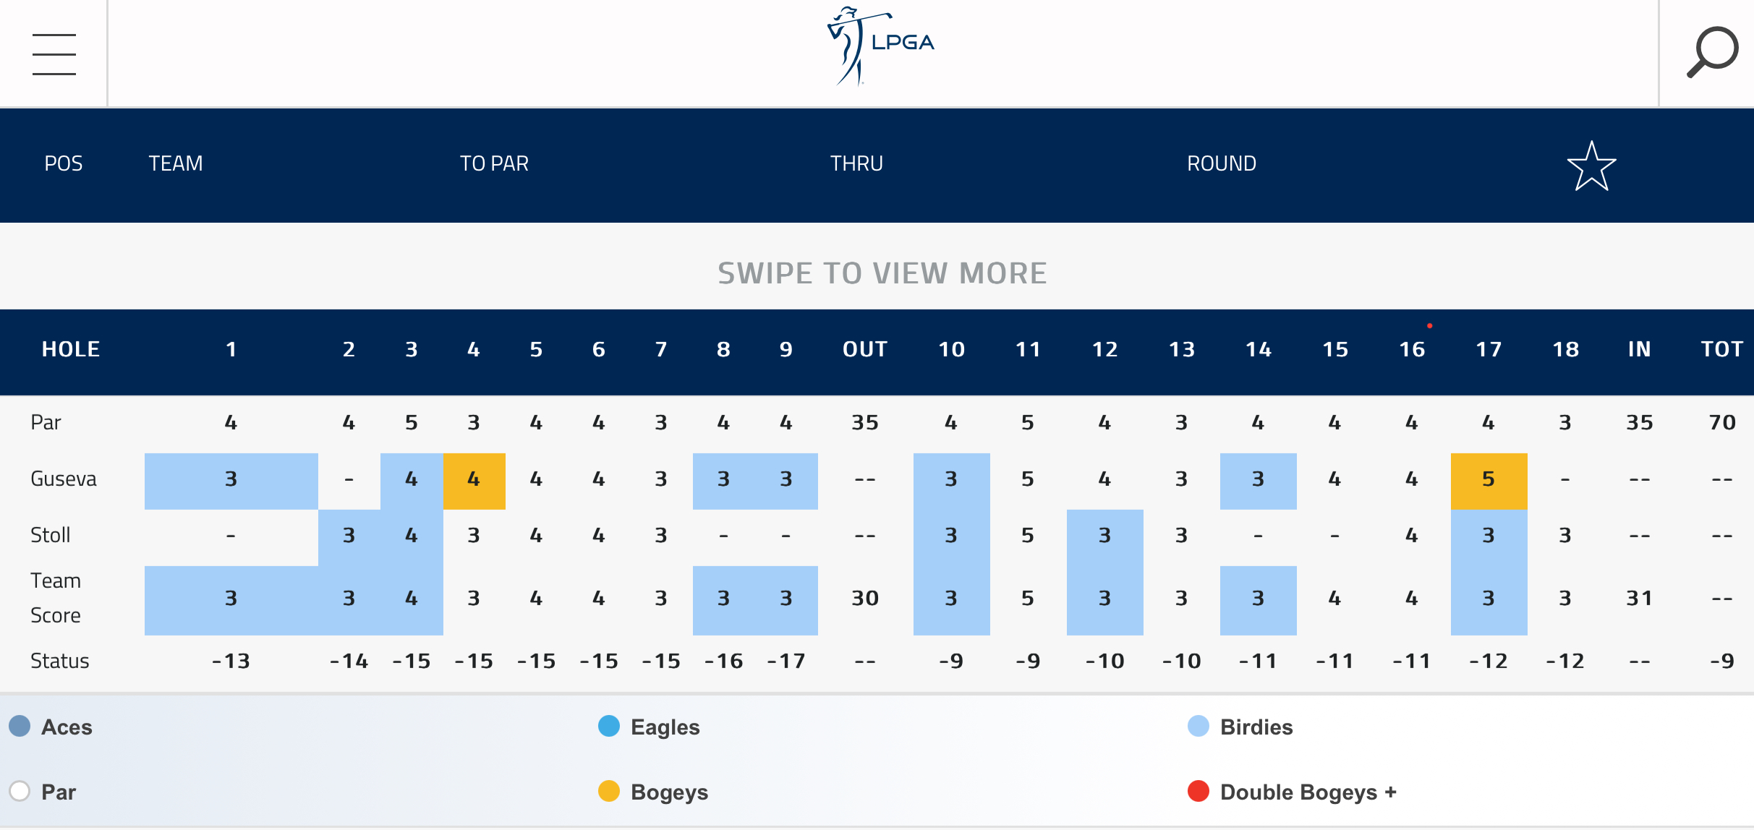
Task: Click the OUT column header
Action: point(864,350)
